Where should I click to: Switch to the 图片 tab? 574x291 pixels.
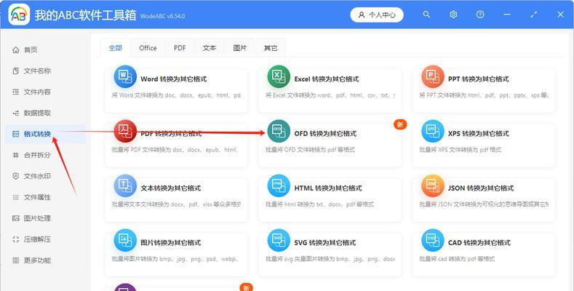point(240,48)
